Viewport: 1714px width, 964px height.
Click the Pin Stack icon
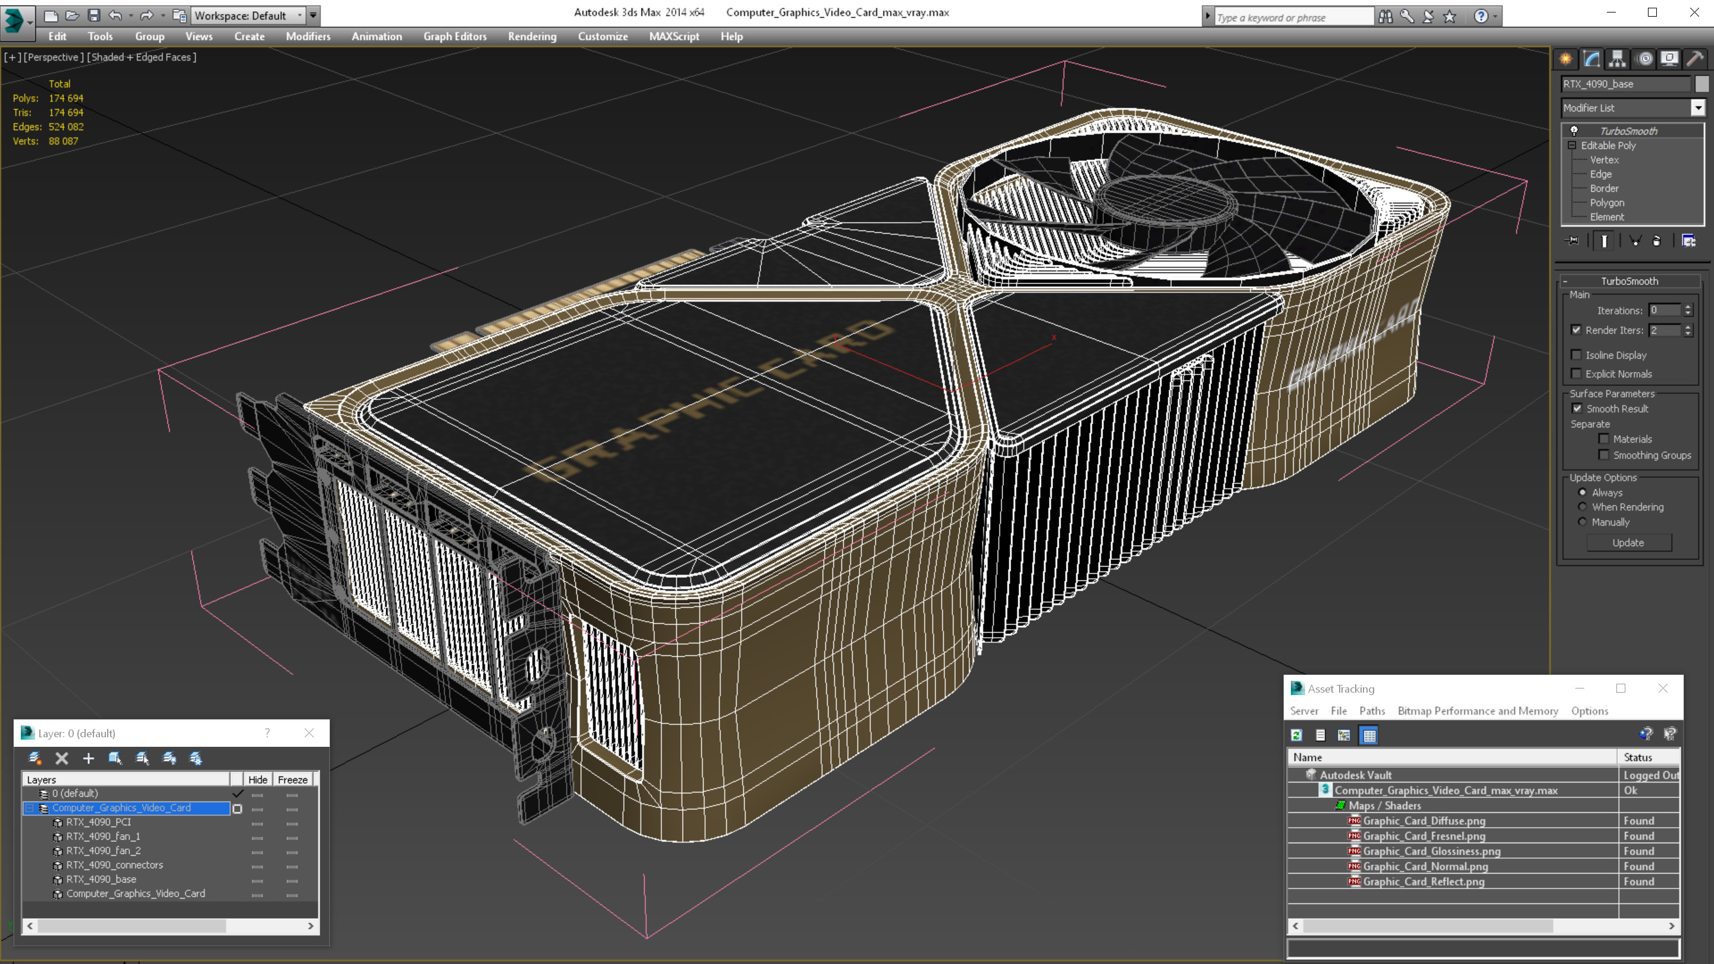click(x=1573, y=241)
